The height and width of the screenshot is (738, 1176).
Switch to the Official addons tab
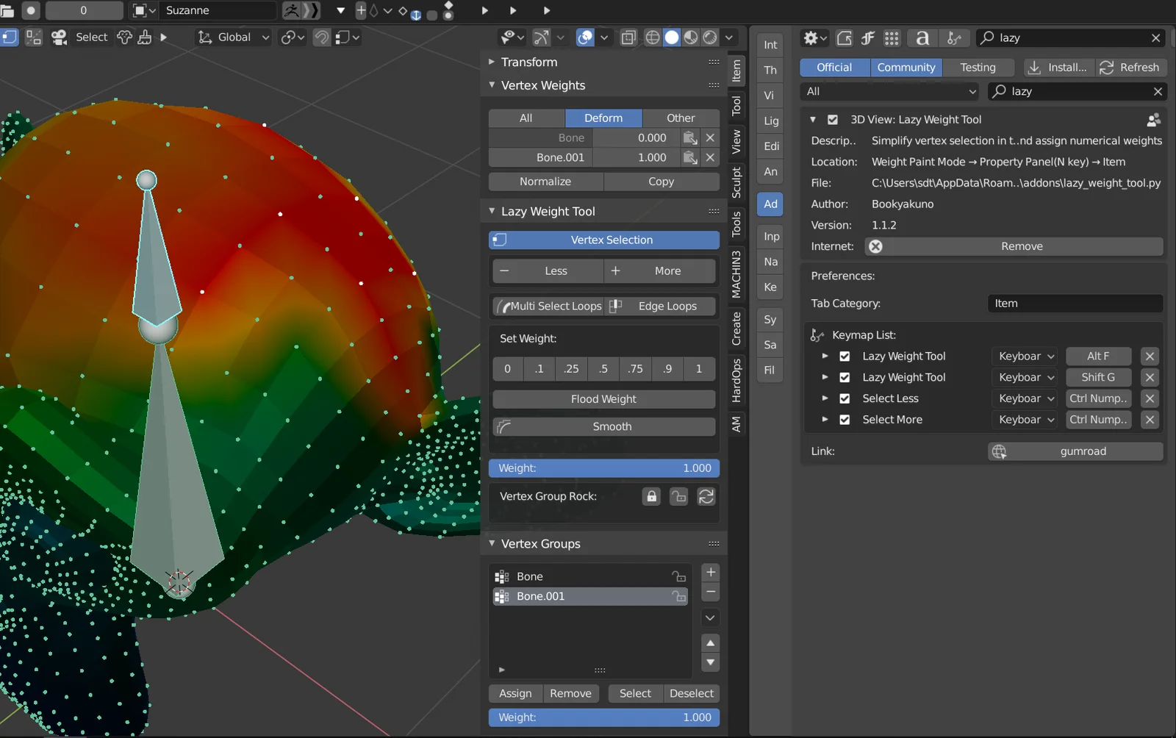pos(834,67)
